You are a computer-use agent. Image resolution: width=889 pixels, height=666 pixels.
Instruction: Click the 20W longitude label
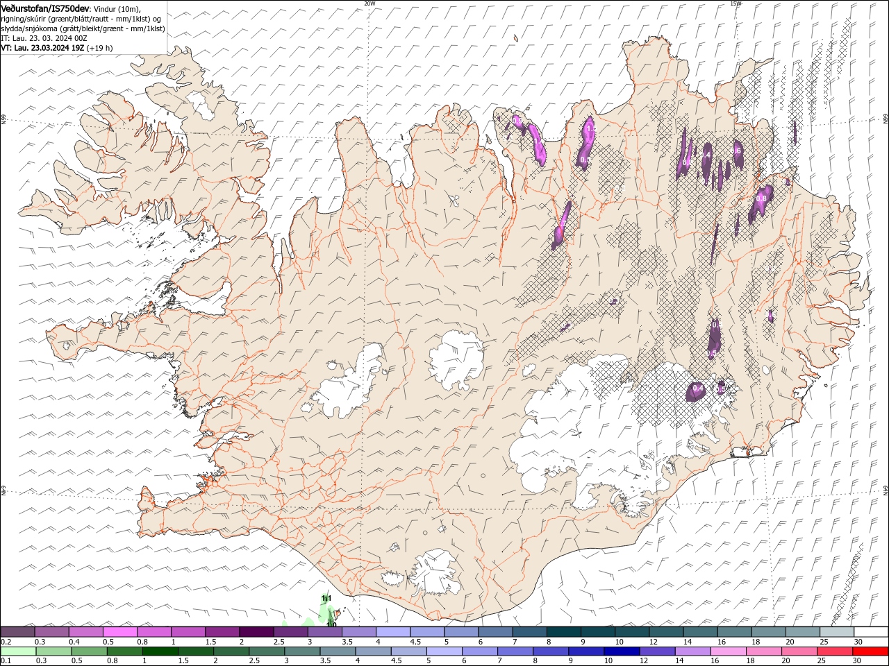click(369, 3)
